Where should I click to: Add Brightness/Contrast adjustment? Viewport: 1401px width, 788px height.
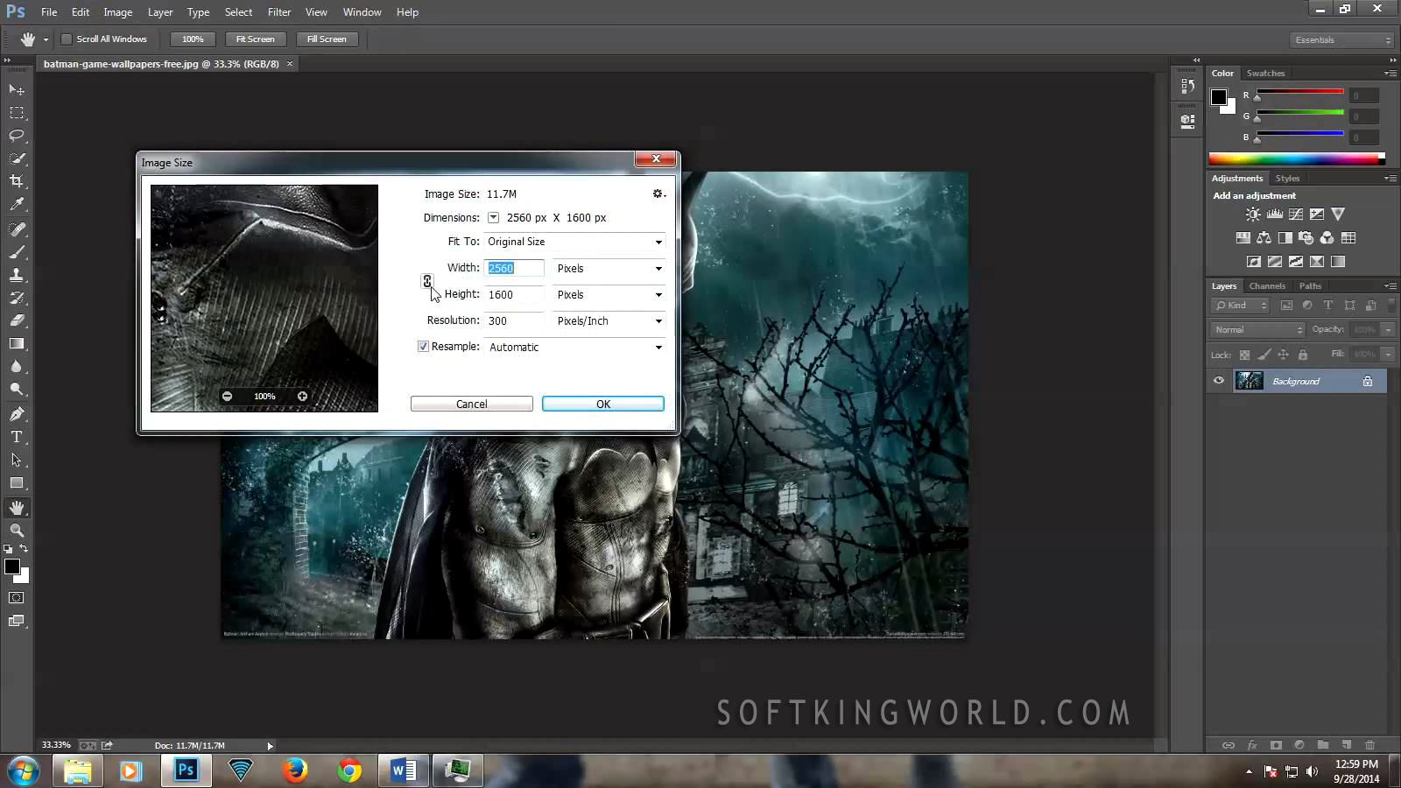[x=1254, y=215]
